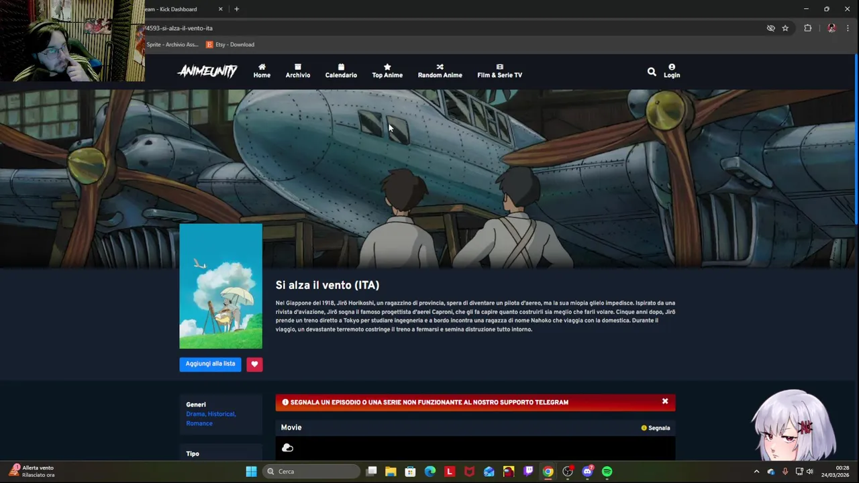Screen dimensions: 859x483
Task: Click the Si alza il vento poster
Action: click(221, 286)
